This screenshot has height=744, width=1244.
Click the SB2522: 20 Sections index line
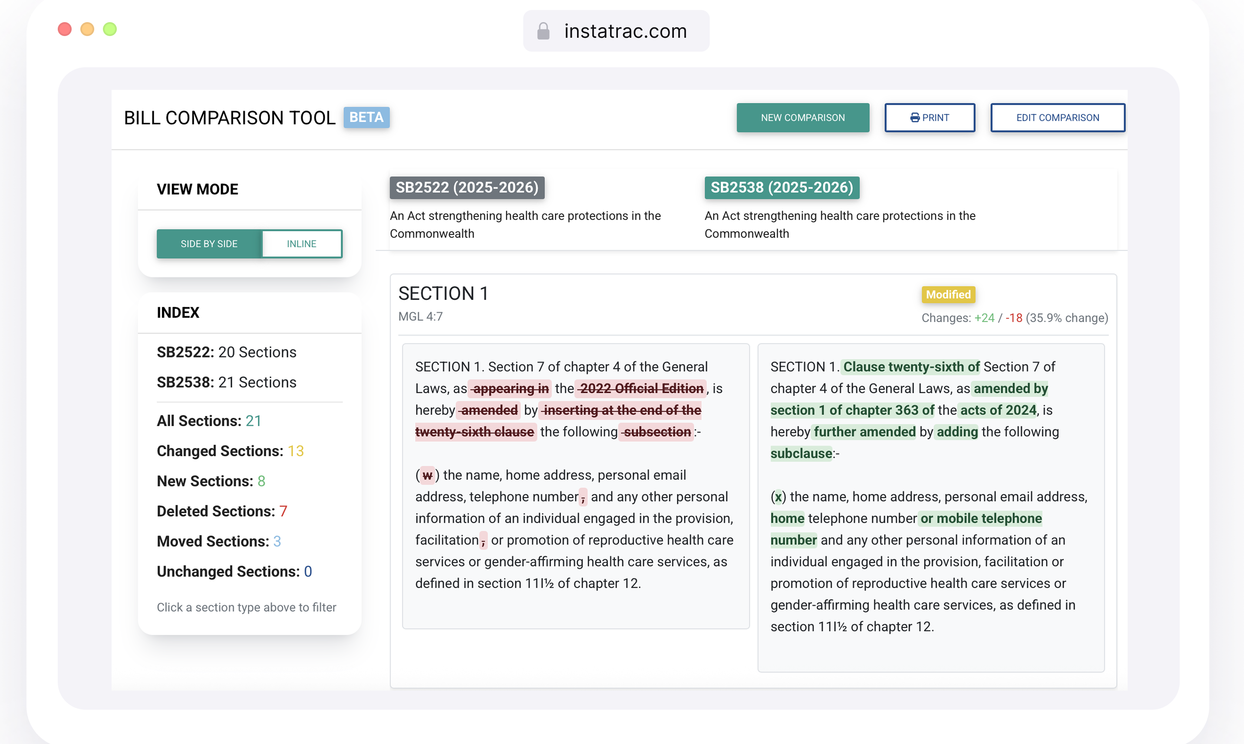click(227, 352)
